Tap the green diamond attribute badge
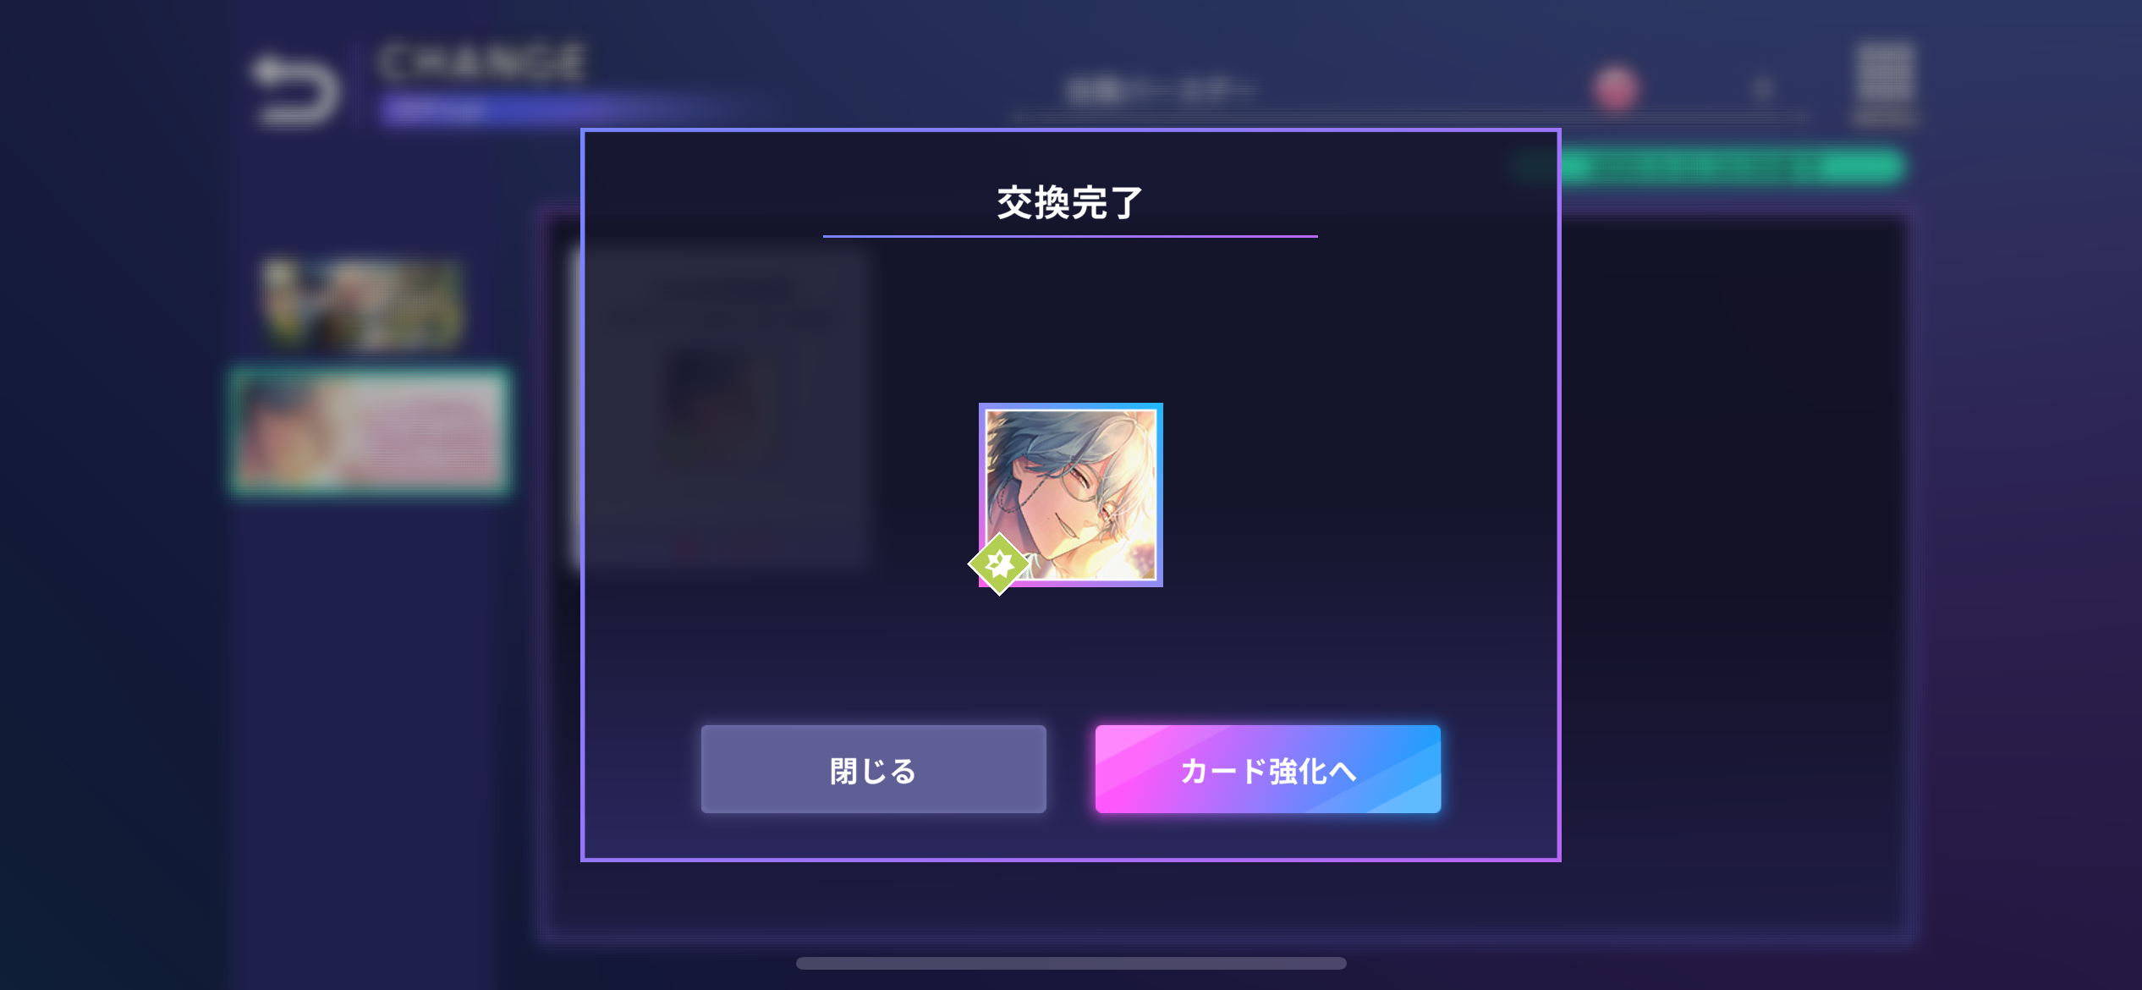 click(x=999, y=564)
